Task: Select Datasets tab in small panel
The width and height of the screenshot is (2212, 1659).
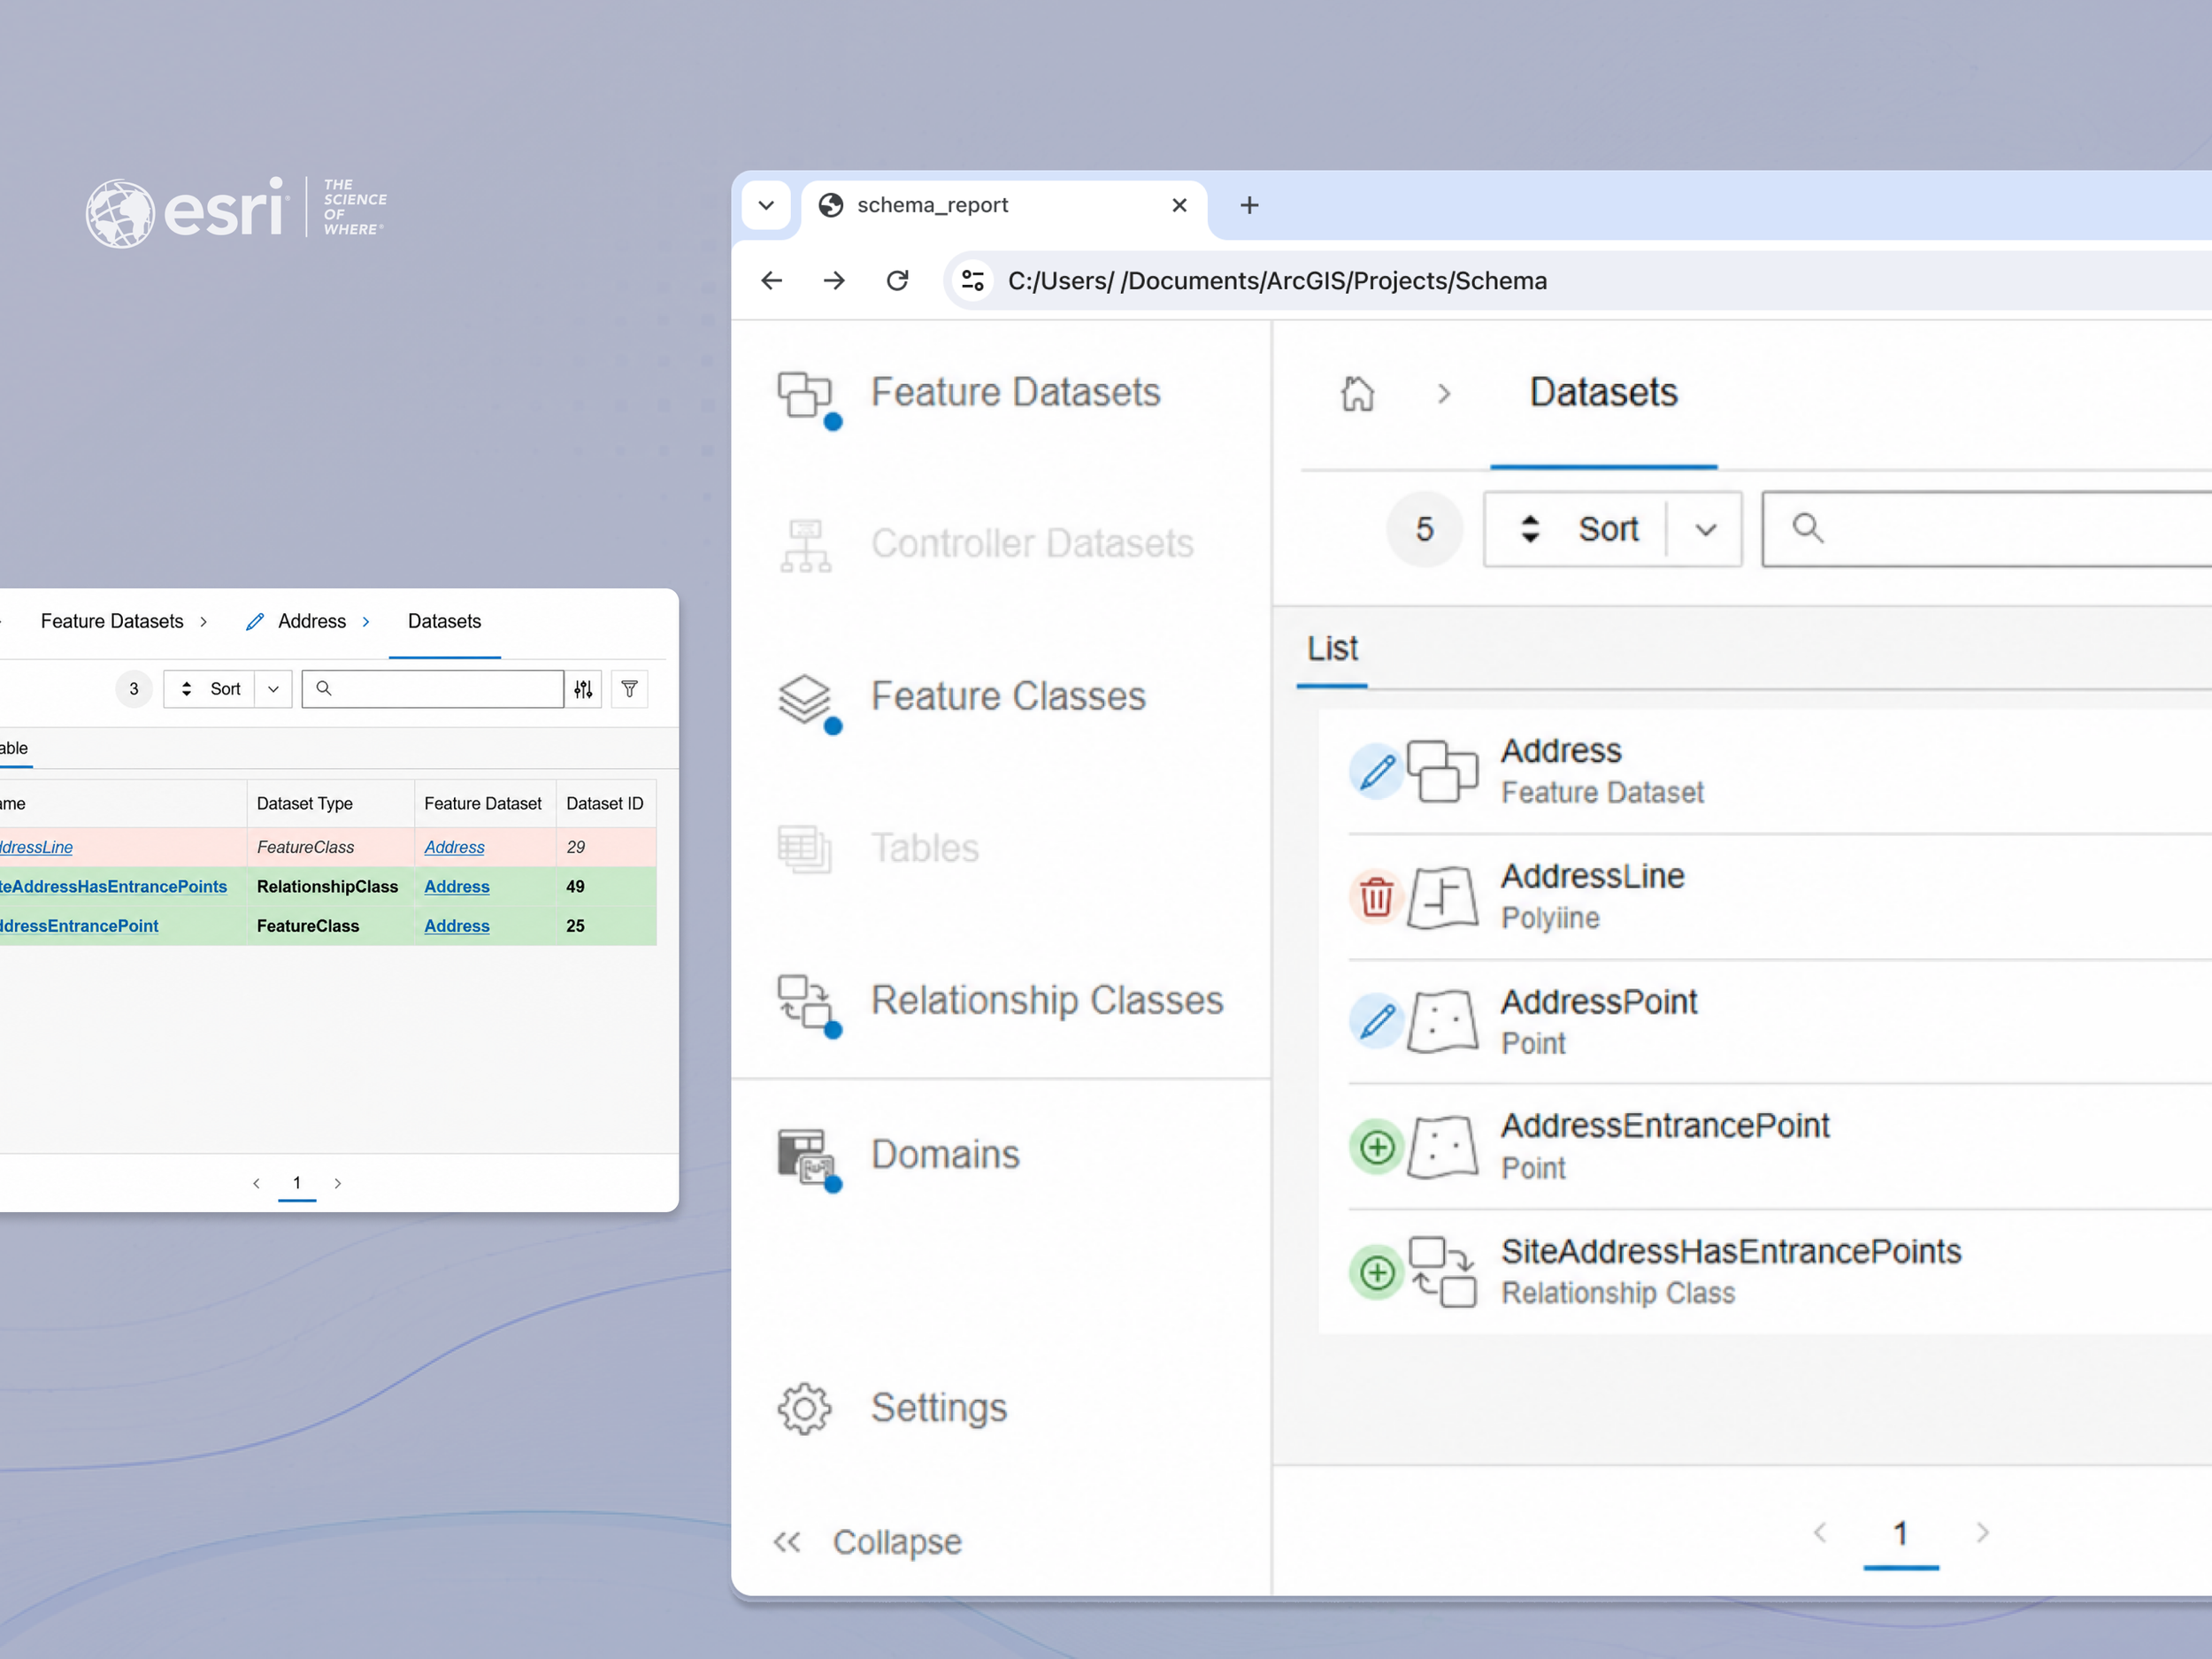Action: [444, 622]
